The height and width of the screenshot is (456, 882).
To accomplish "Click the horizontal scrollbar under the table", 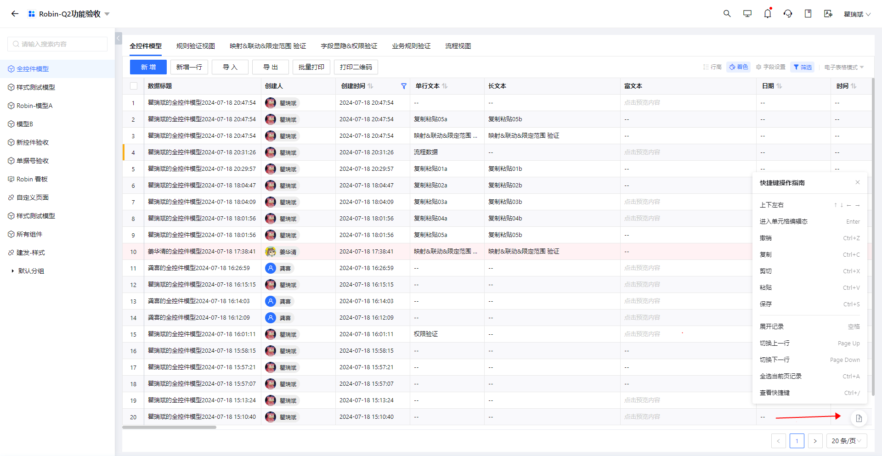I will tap(169, 427).
